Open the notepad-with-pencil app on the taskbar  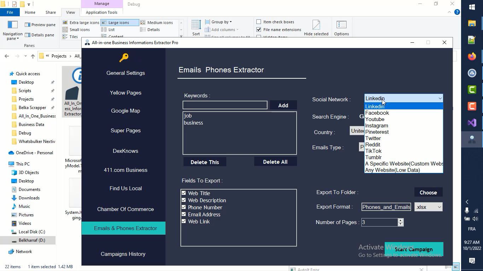click(472, 40)
